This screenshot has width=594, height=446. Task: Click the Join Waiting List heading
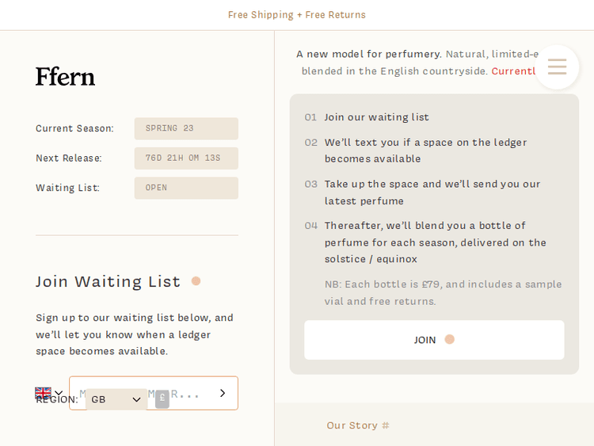108,281
